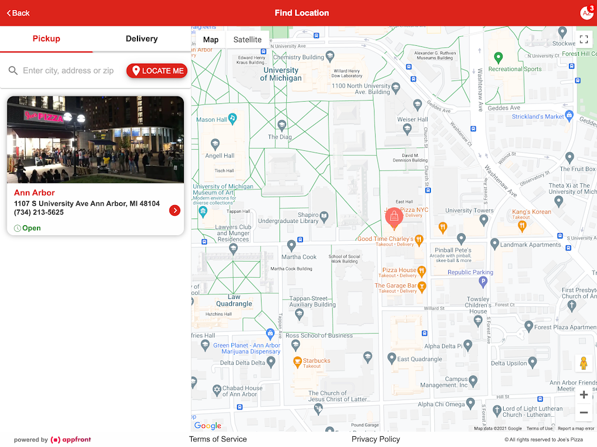Open Privacy Policy page
Screen dimensions: 597x447
click(376, 439)
